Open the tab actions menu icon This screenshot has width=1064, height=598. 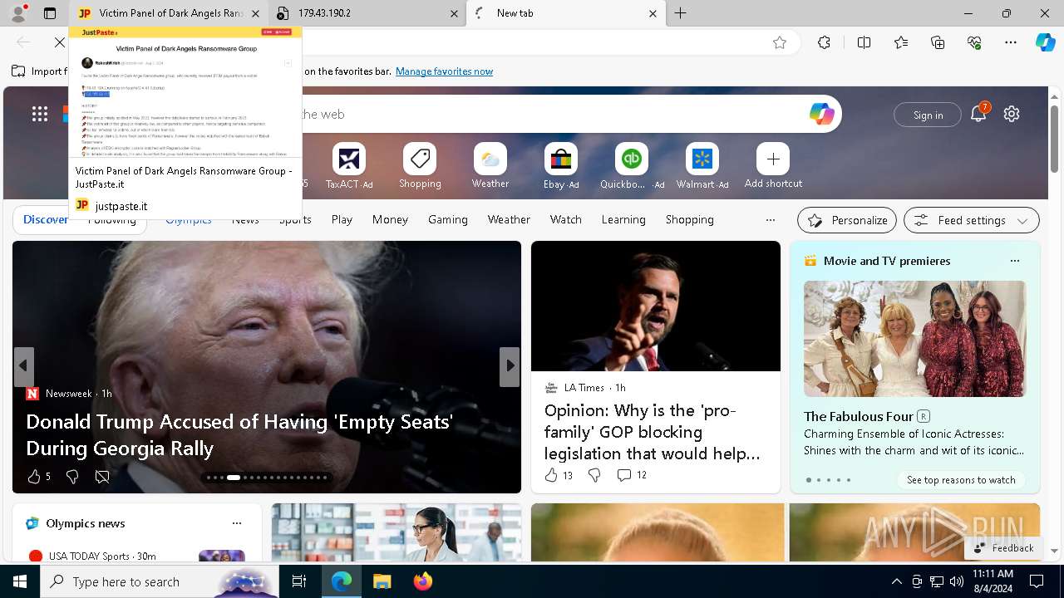click(x=50, y=13)
